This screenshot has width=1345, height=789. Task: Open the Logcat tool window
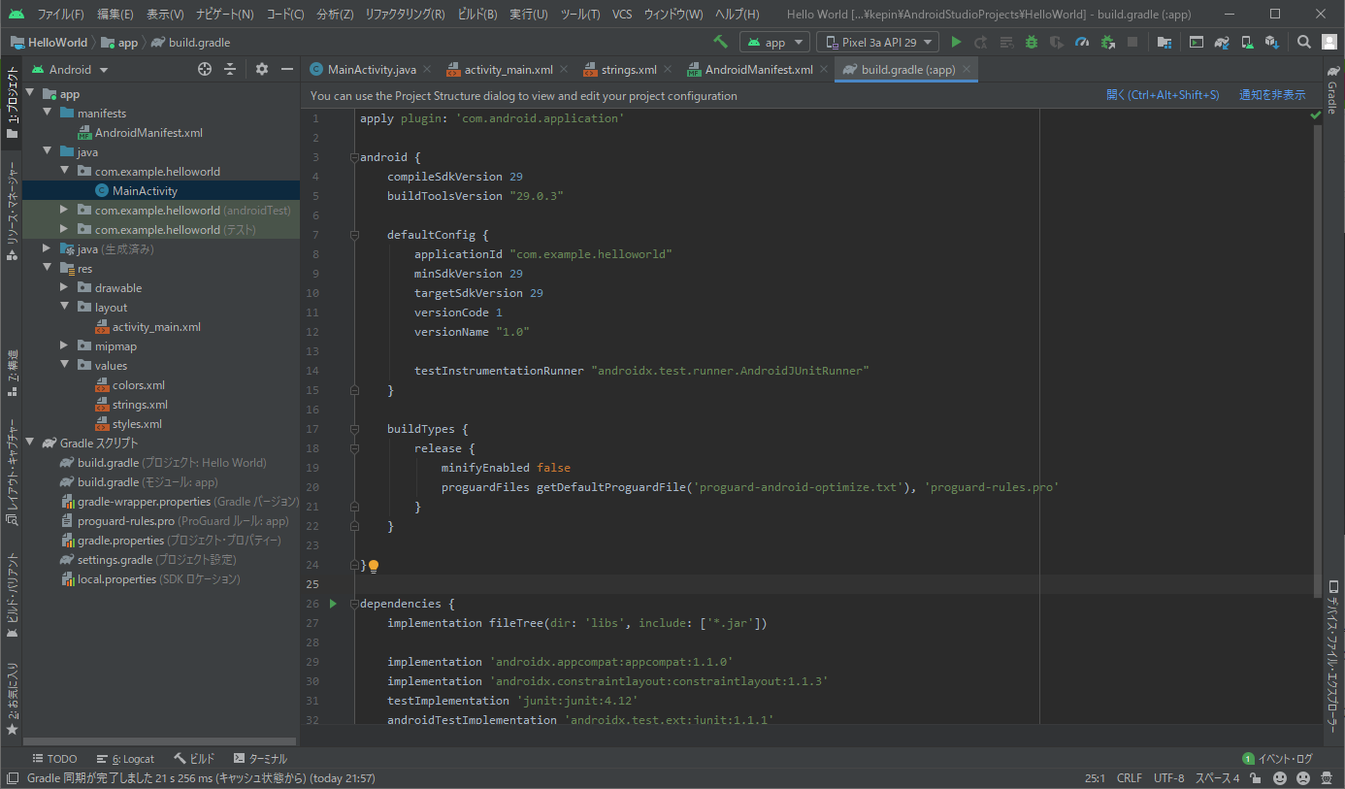(125, 759)
